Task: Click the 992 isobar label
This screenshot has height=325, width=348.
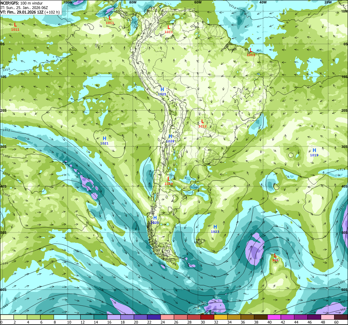Action: coord(343,302)
